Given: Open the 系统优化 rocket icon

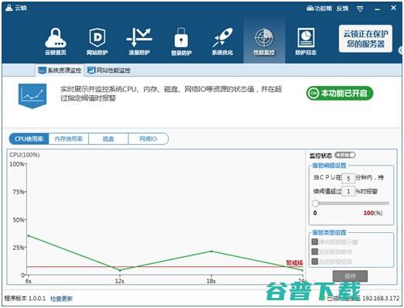Looking at the screenshot, I should coord(222,41).
